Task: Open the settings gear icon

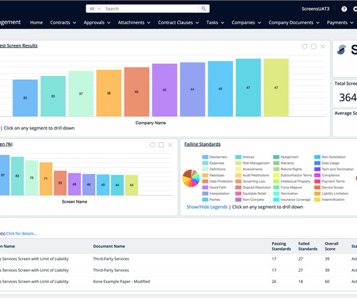Action: point(355,9)
